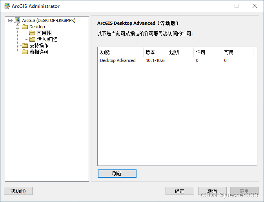
Task: Click the ArcGIS computer icon in tree
Action: pyautogui.click(x=17, y=20)
